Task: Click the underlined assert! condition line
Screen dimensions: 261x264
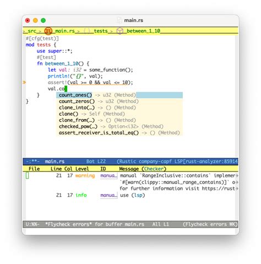Action: point(90,82)
